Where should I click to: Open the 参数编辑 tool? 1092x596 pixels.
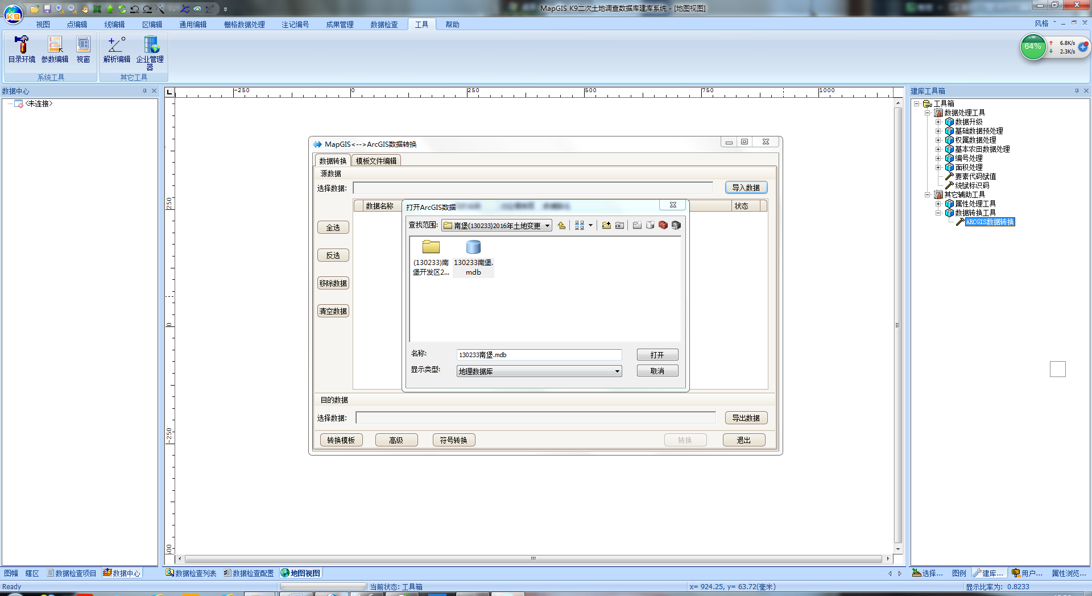point(55,49)
